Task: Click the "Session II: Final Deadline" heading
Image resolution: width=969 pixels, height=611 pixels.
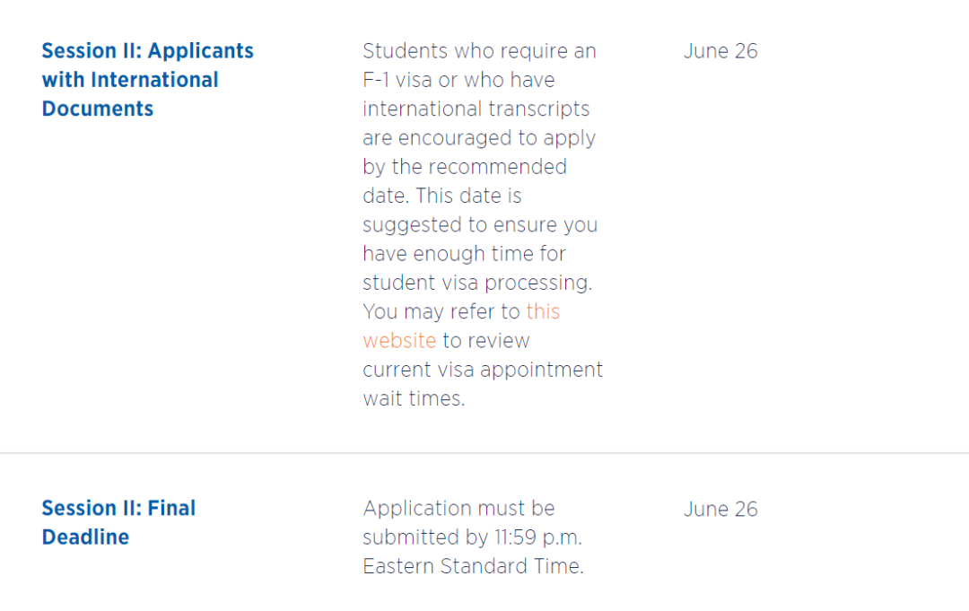Action: click(118, 522)
